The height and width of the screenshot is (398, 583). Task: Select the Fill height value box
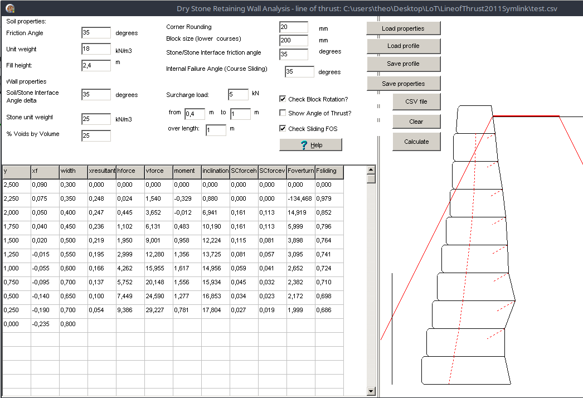[96, 65]
